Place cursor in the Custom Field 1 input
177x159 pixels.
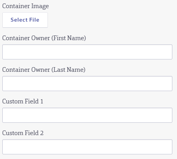tap(87, 115)
